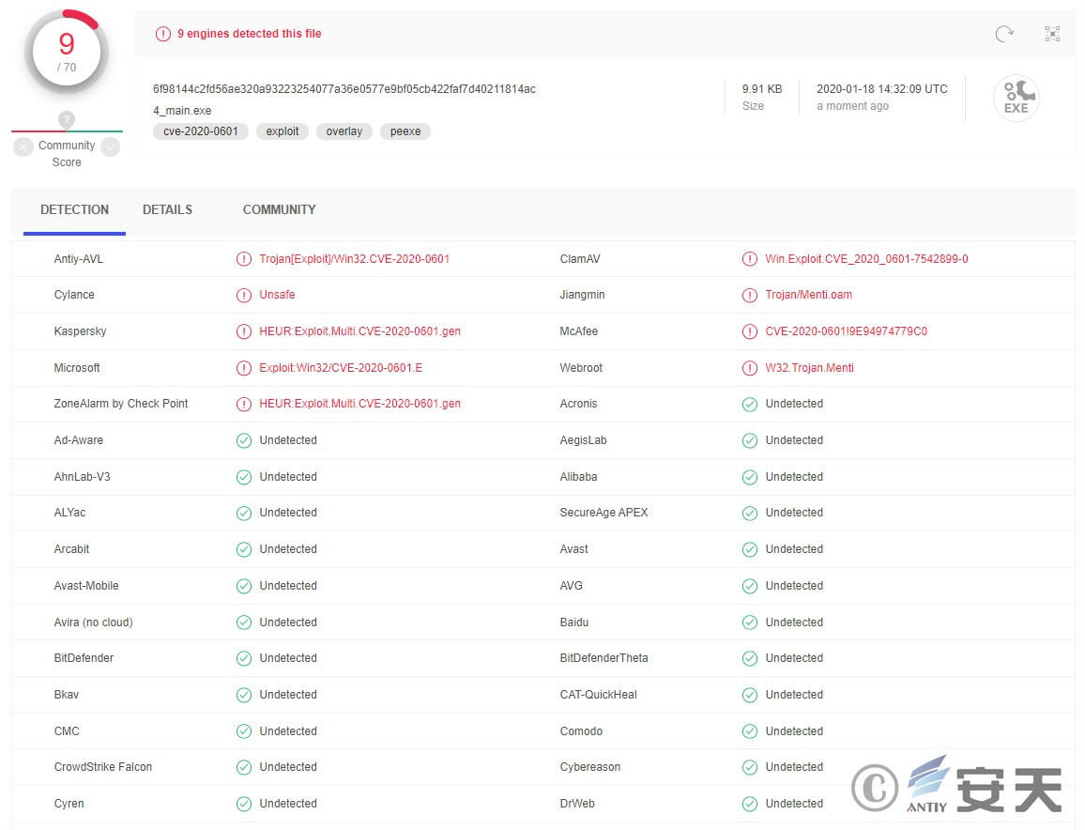This screenshot has width=1085, height=830.
Task: Click the alert icon on the Jiangmin row
Action: [749, 295]
